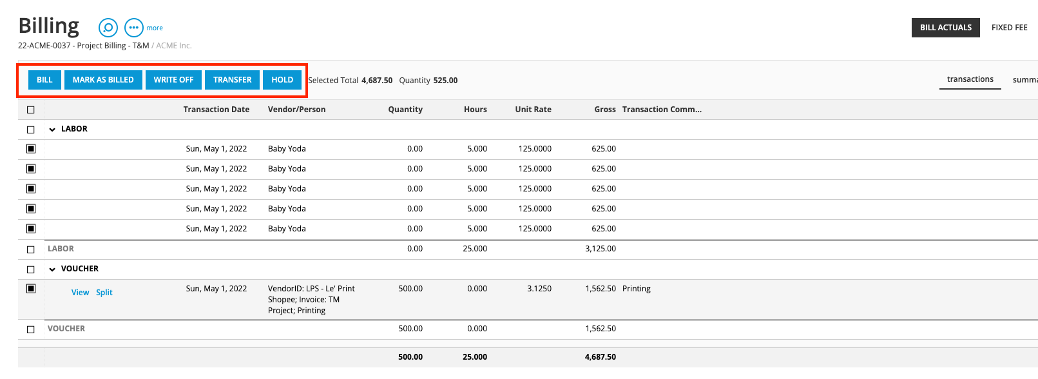Click the LABOR subtotal hours 25.000
The image size is (1038, 379).
pyautogui.click(x=475, y=249)
